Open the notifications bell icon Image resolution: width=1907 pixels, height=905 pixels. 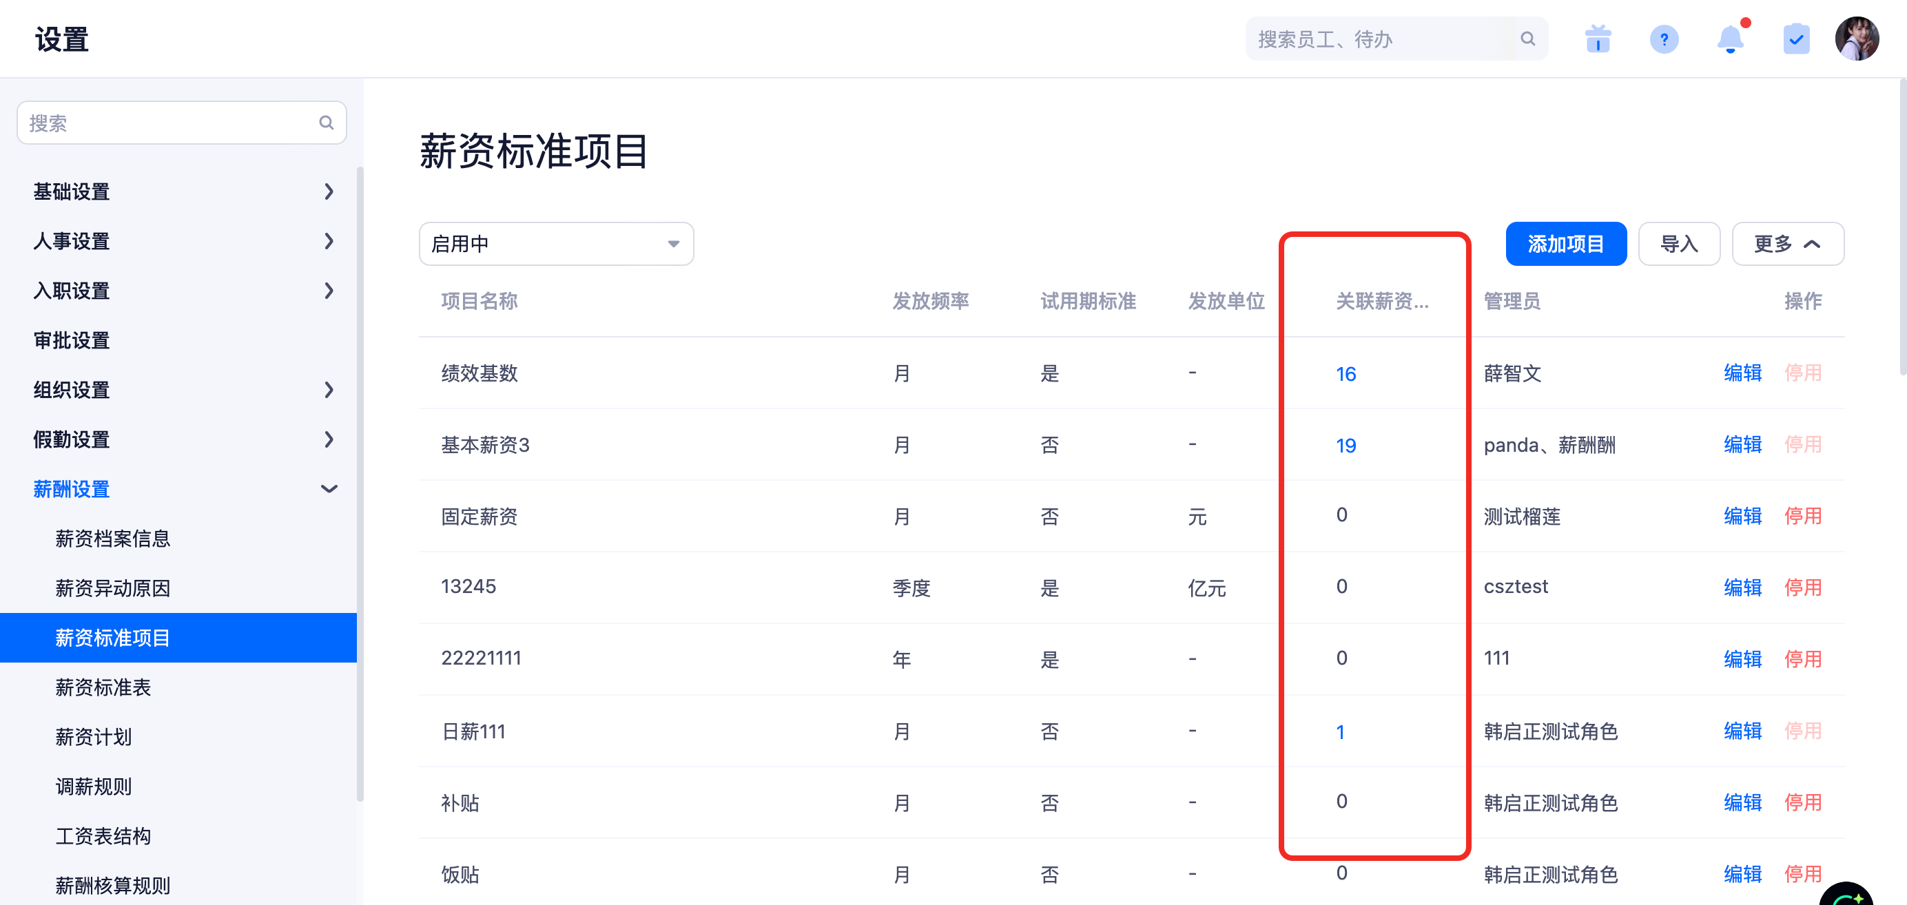coord(1730,39)
